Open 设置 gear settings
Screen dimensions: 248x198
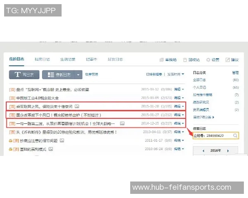click(208, 60)
